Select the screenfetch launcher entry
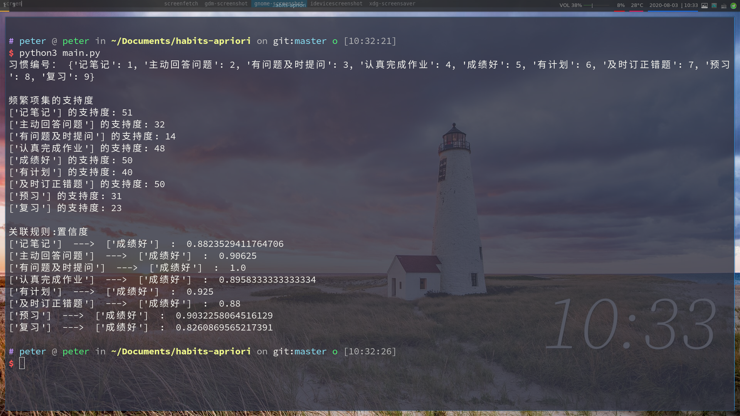 (x=181, y=3)
